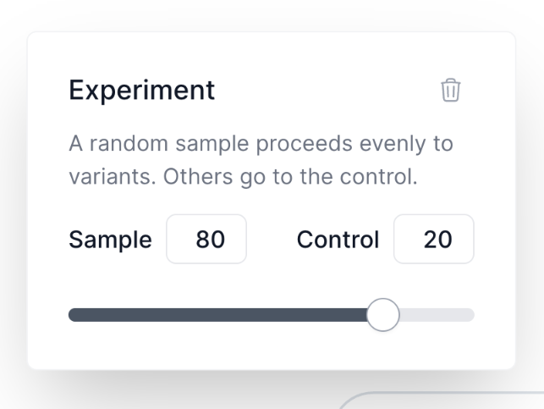Select the Experiment card title
Image resolution: width=544 pixels, height=409 pixels.
click(x=141, y=89)
